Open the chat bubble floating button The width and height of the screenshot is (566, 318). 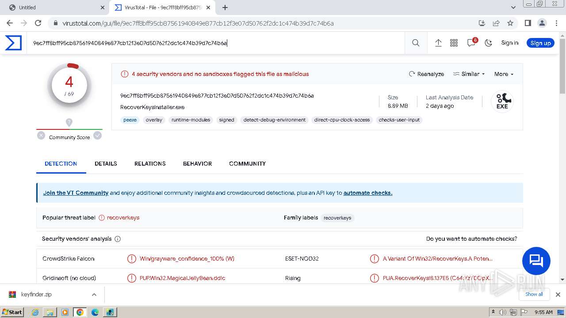coord(536,261)
